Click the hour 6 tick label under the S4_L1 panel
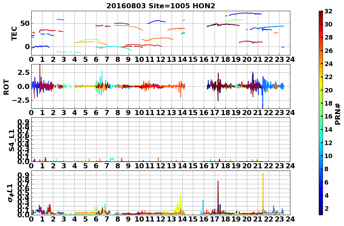Viewport: 344px width, 226px height. pos(96,166)
